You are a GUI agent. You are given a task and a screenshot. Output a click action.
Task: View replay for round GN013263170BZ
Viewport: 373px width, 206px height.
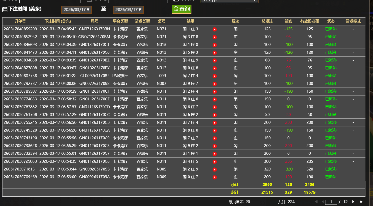pyautogui.click(x=214, y=61)
